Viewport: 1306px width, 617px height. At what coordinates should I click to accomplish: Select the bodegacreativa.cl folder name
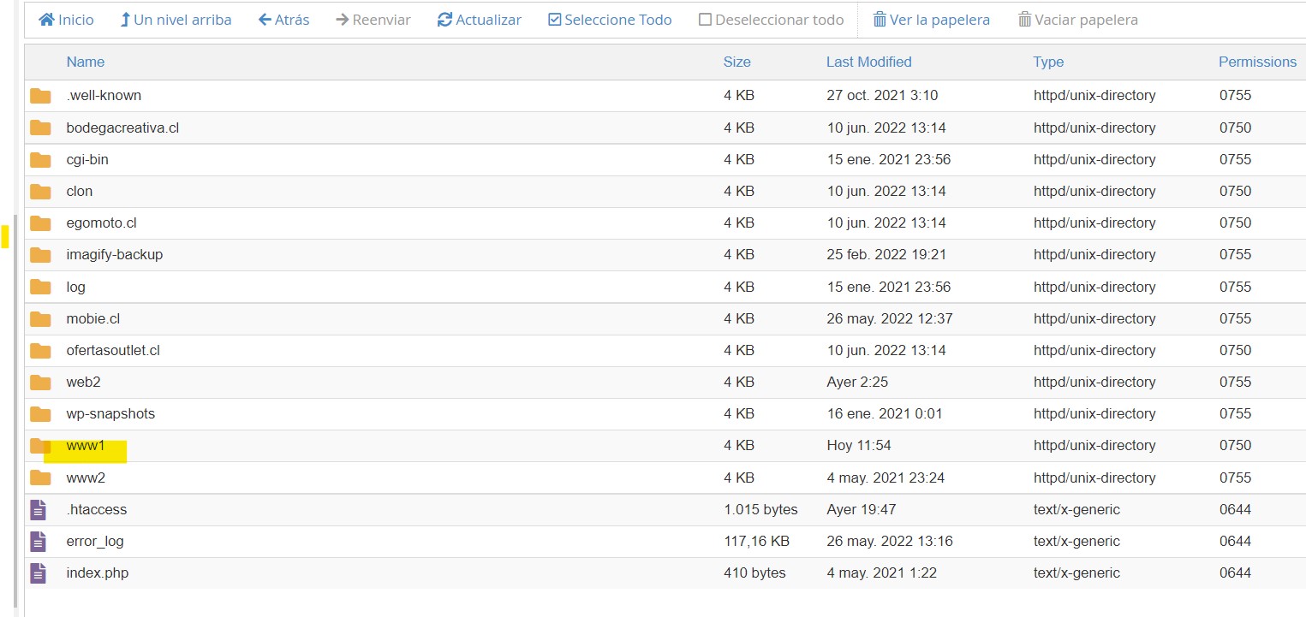tap(122, 128)
